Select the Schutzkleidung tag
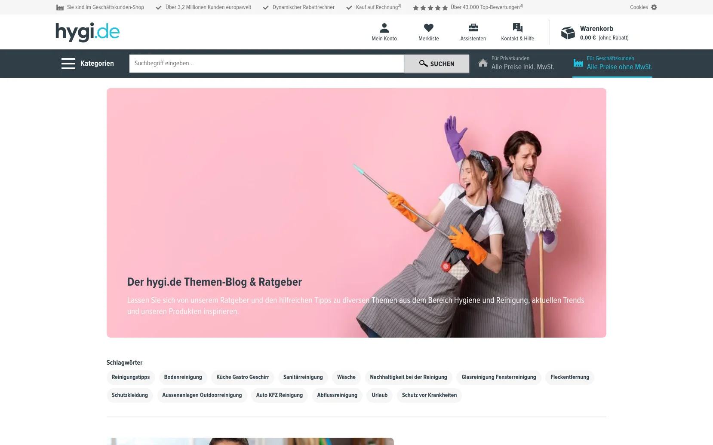Image resolution: width=713 pixels, height=445 pixels. pos(130,395)
